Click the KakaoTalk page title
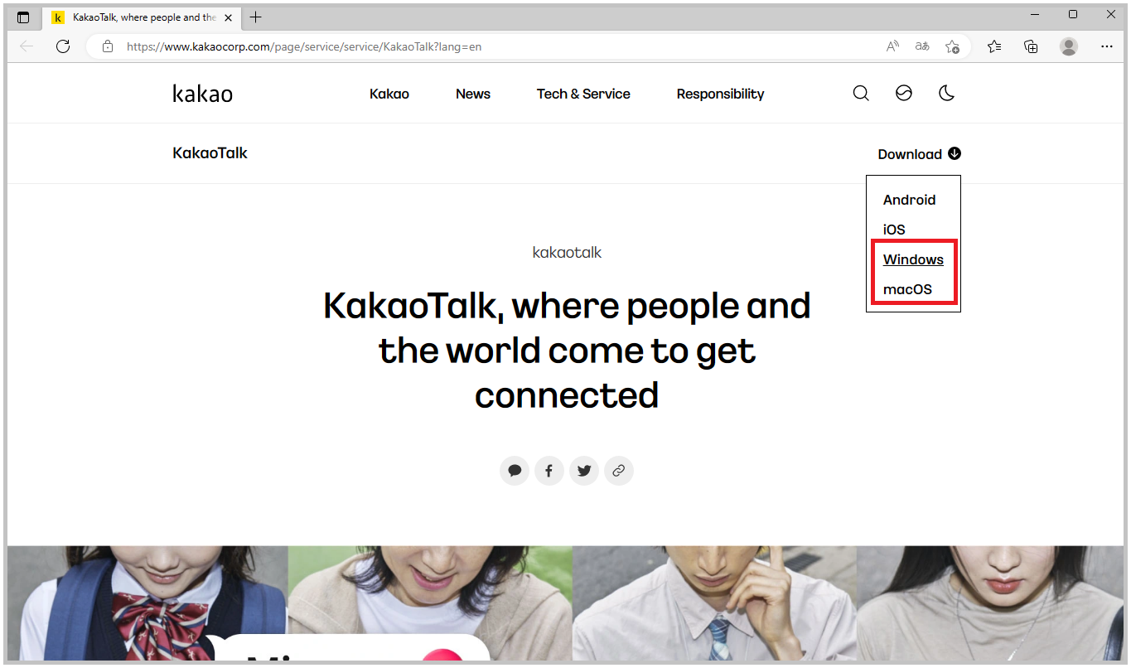 (x=210, y=153)
